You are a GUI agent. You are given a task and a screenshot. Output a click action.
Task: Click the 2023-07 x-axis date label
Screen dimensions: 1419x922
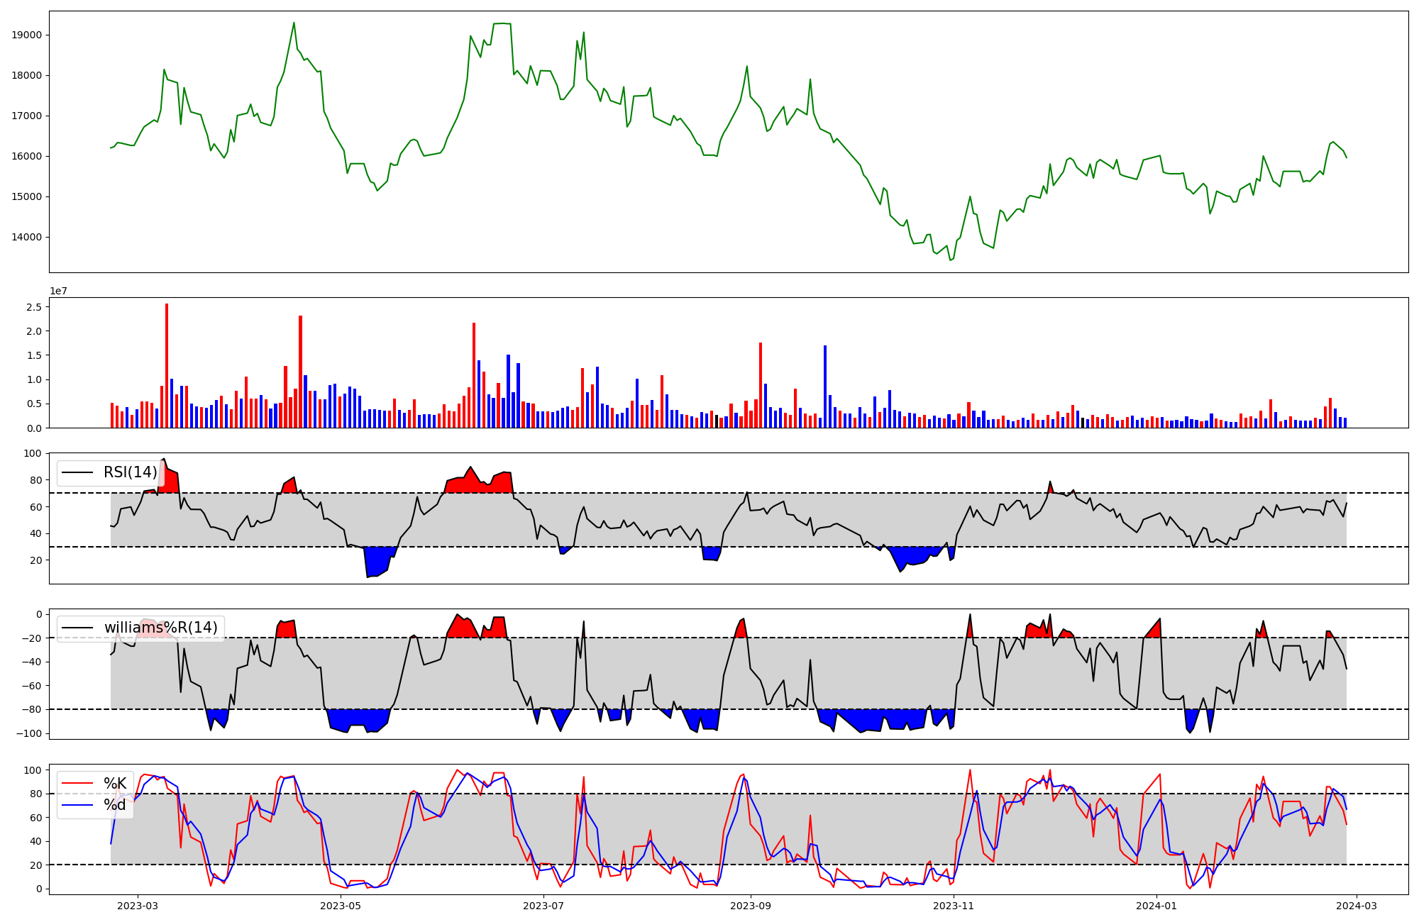544,905
